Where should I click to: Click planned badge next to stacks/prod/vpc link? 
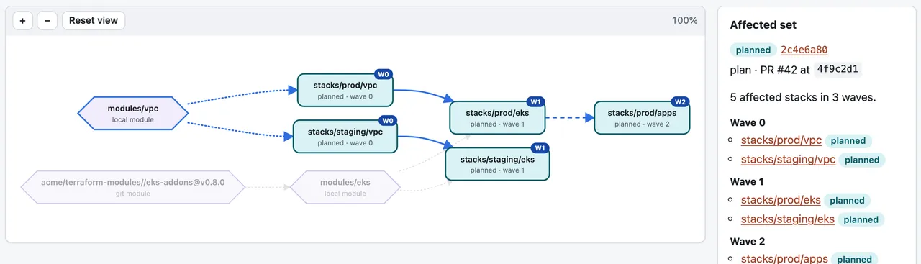[x=848, y=141]
